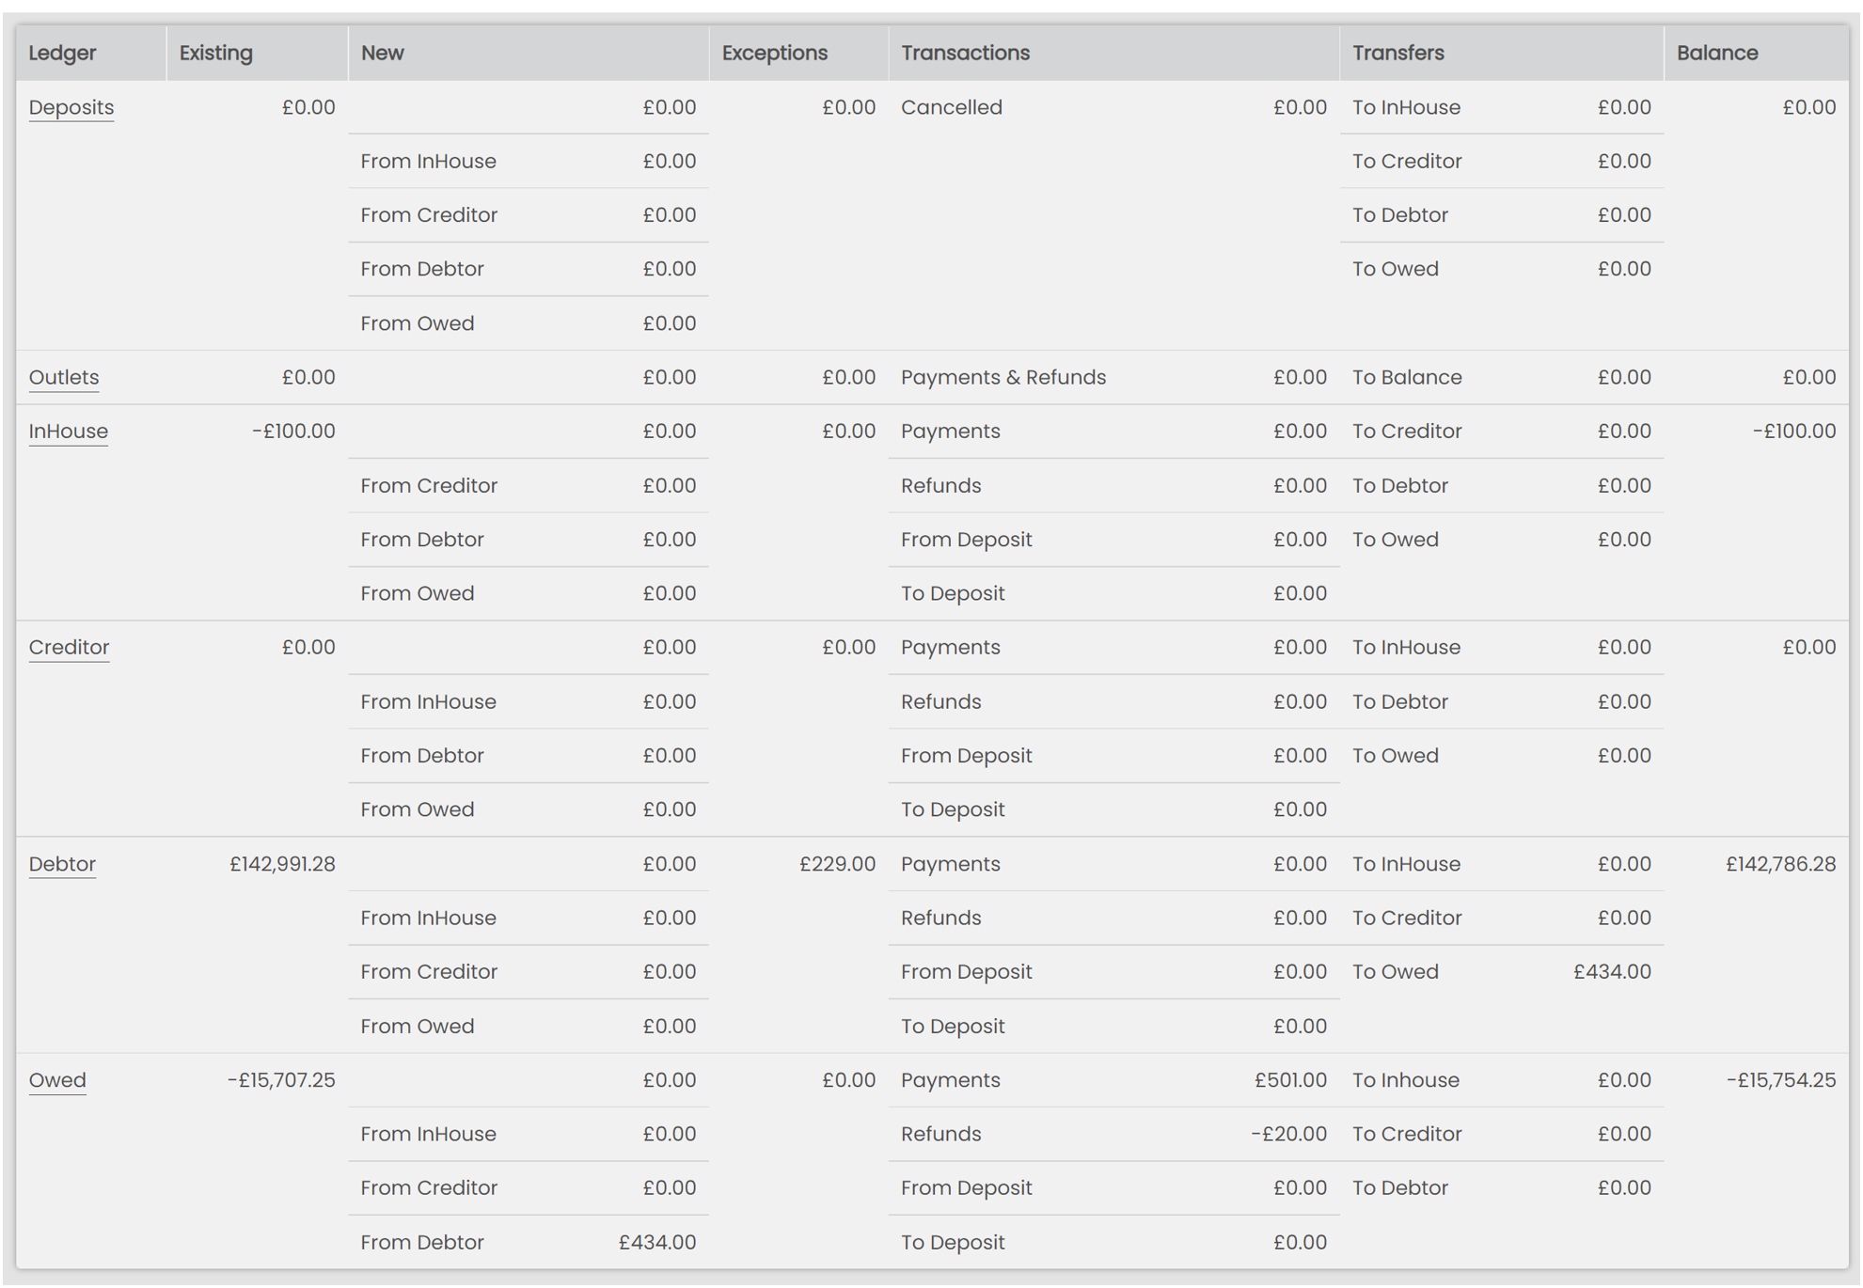Image resolution: width=1863 pixels, height=1288 pixels.
Task: Open the Debtor ledger link
Action: [62, 864]
